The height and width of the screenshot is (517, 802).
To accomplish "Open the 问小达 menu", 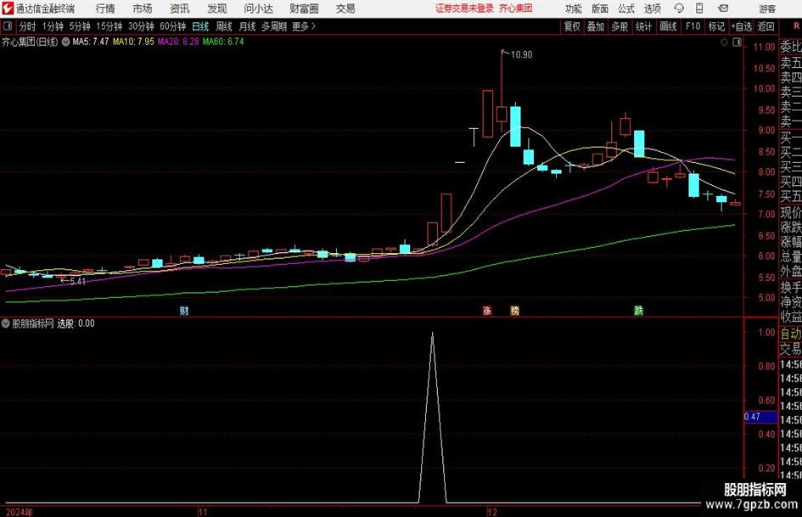I will (258, 8).
